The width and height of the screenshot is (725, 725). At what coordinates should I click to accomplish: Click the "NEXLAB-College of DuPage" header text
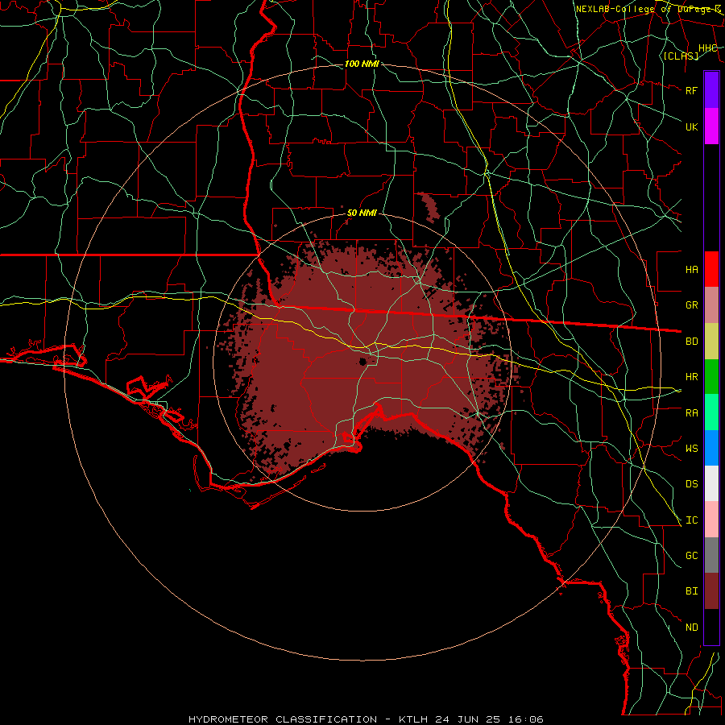tap(645, 9)
